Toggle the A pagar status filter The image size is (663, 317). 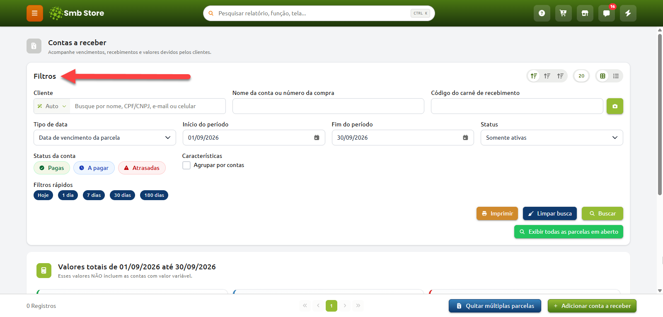coord(94,168)
